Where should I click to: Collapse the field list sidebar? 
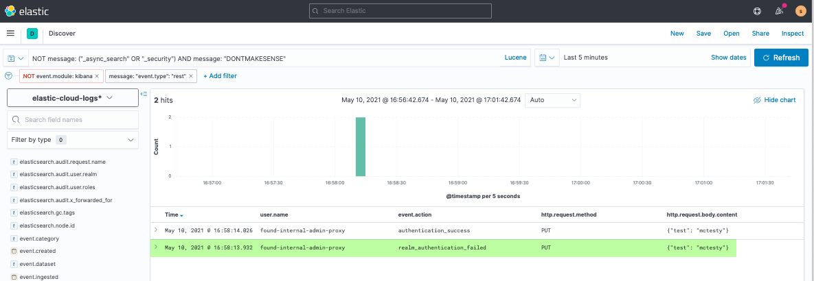[x=144, y=94]
